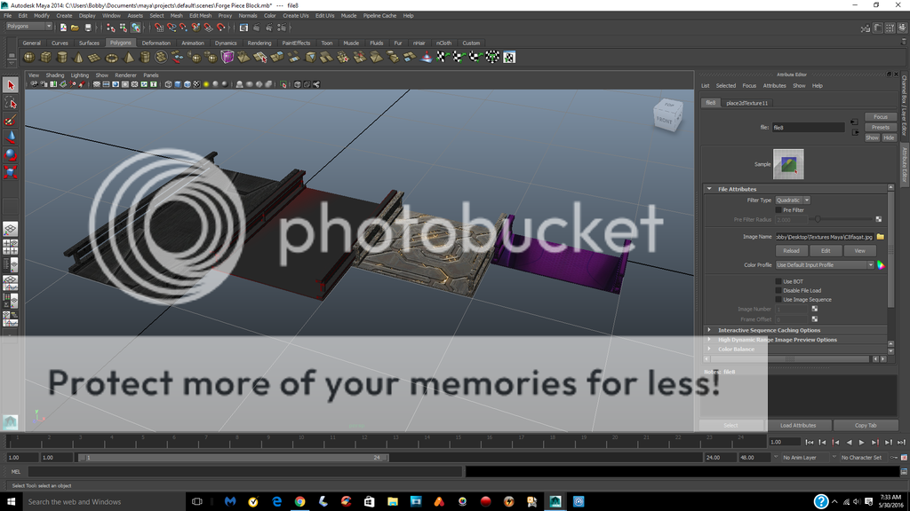The width and height of the screenshot is (910, 511).
Task: Open the Polygons menu set dropdown
Action: pyautogui.click(x=29, y=26)
